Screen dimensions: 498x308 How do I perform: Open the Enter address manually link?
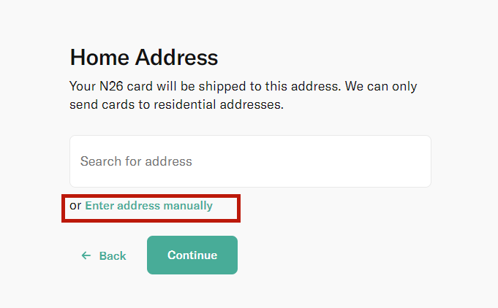[148, 206]
